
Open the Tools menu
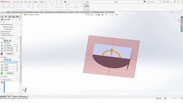pyautogui.click(x=30, y=2)
